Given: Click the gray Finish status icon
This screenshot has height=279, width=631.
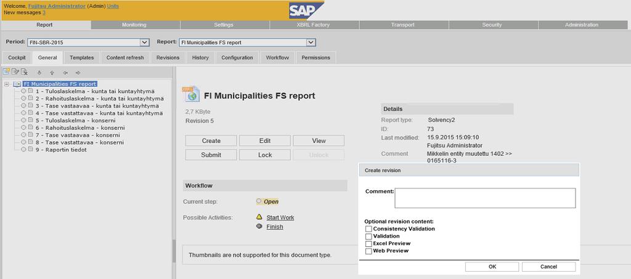Looking at the screenshot, I should tap(259, 226).
